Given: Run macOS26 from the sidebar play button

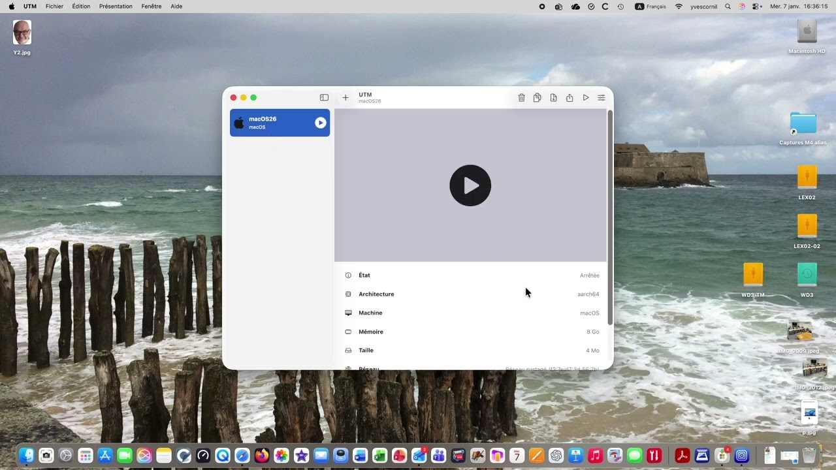Looking at the screenshot, I should (320, 123).
